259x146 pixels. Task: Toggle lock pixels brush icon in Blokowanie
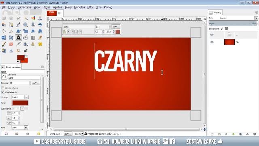[222, 29]
